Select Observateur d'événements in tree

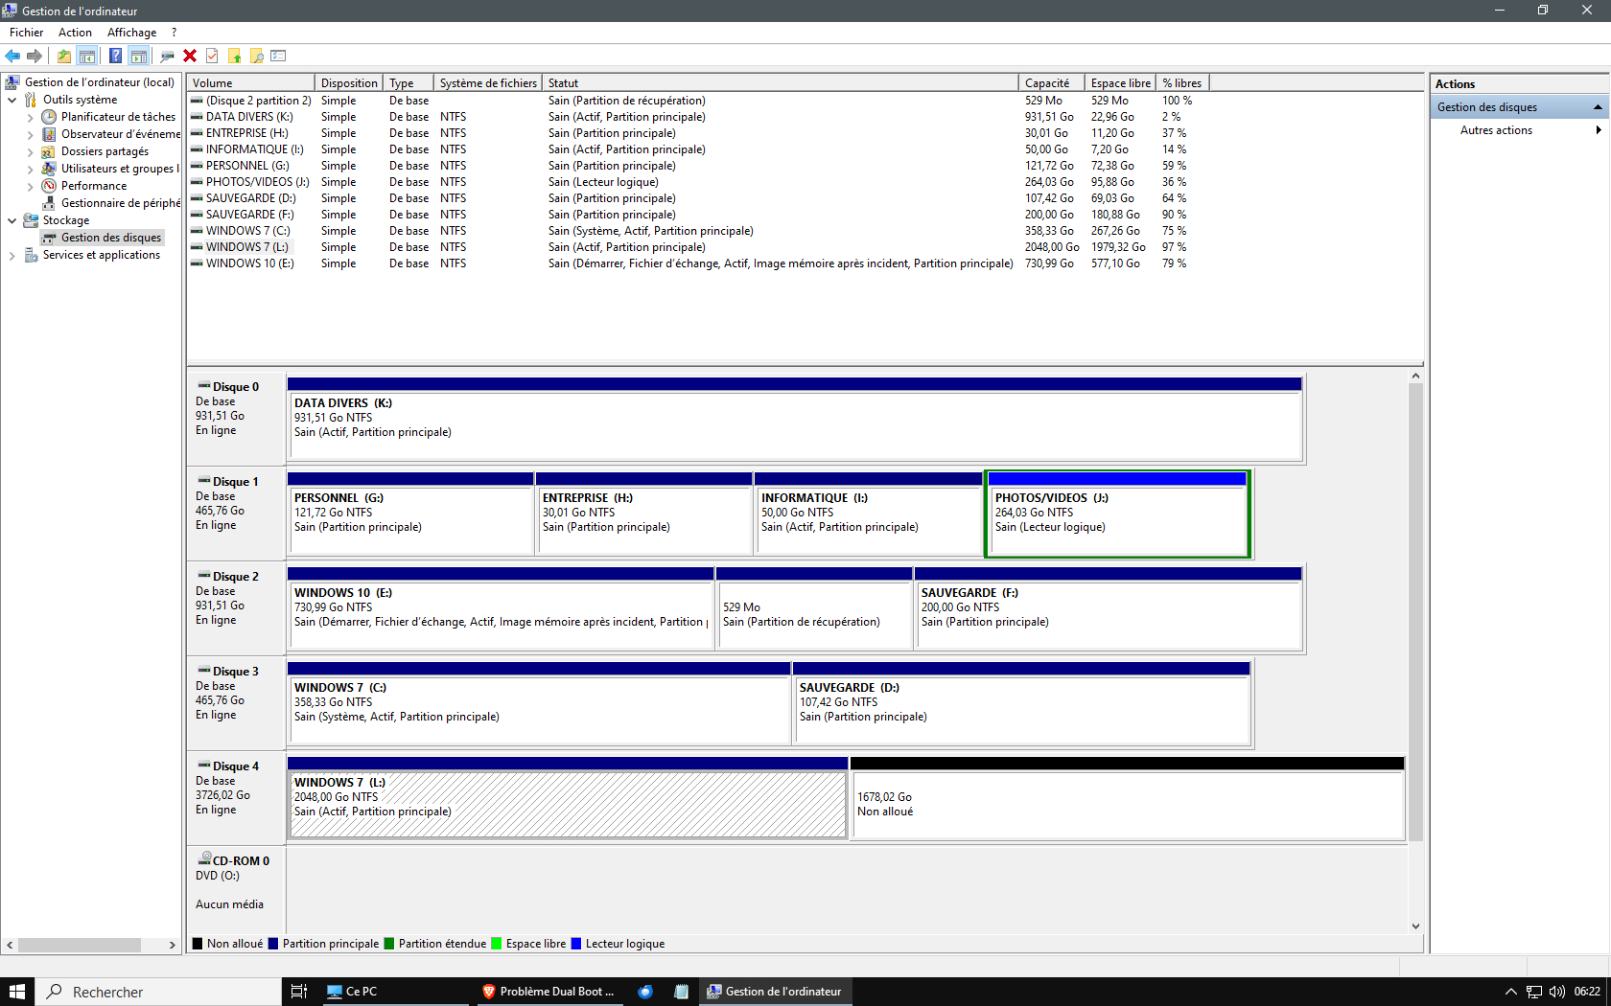pyautogui.click(x=121, y=134)
